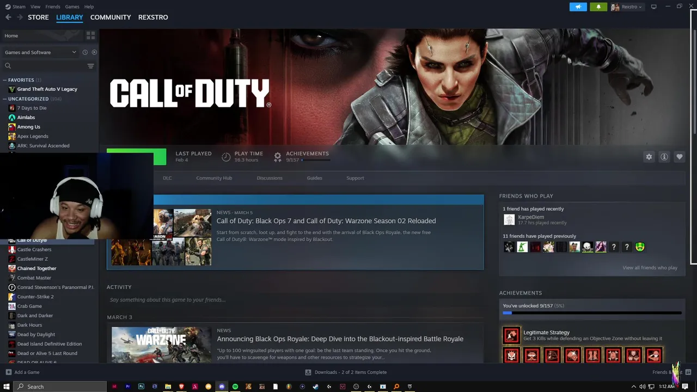Go back with the left navigation arrow
The height and width of the screenshot is (392, 697).
pos(8,17)
